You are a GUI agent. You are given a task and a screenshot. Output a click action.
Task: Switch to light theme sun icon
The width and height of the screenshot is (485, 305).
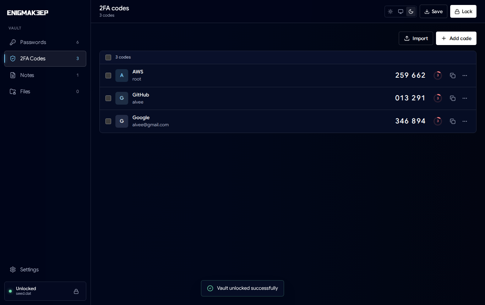pos(390,11)
